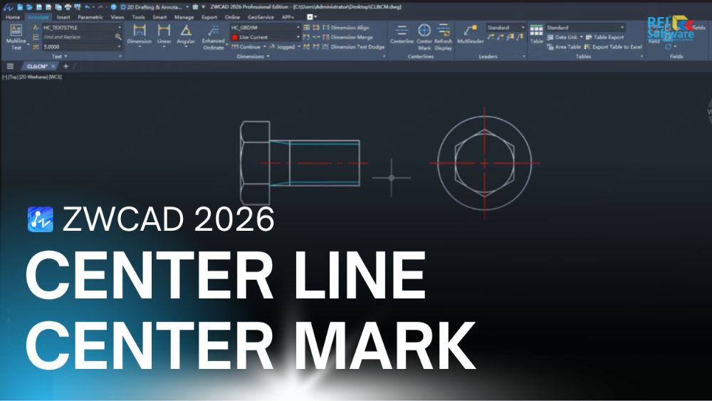Image resolution: width=712 pixels, height=401 pixels.
Task: Click the ZWCAD application logo button
Action: click(x=8, y=7)
